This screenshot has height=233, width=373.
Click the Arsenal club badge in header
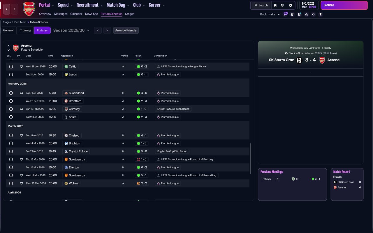[29, 9]
